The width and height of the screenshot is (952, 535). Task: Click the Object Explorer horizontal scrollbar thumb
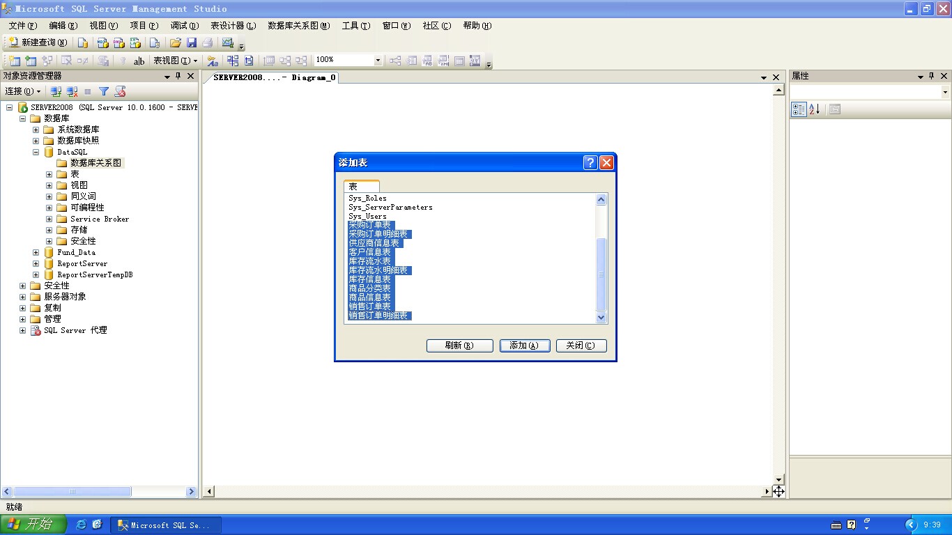point(72,492)
